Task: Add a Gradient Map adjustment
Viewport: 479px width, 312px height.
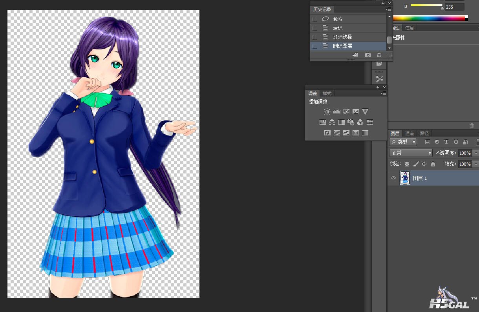Action: pos(365,133)
